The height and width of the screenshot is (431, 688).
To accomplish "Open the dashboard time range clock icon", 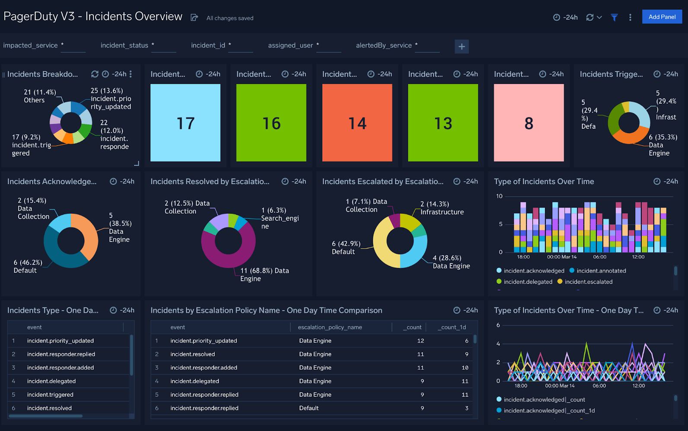I will tap(557, 17).
